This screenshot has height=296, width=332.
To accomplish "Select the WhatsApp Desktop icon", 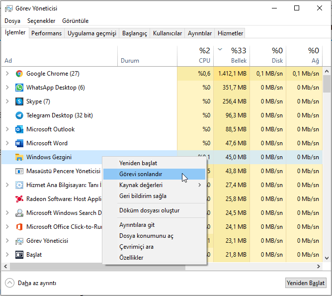I will coord(19,88).
